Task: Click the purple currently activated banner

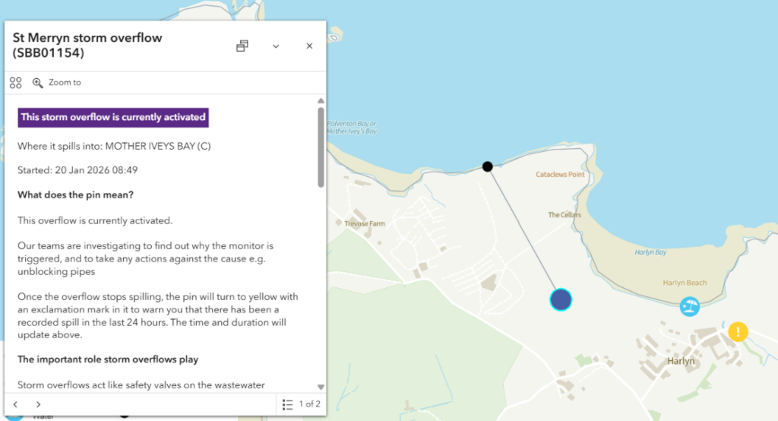Action: pyautogui.click(x=113, y=118)
